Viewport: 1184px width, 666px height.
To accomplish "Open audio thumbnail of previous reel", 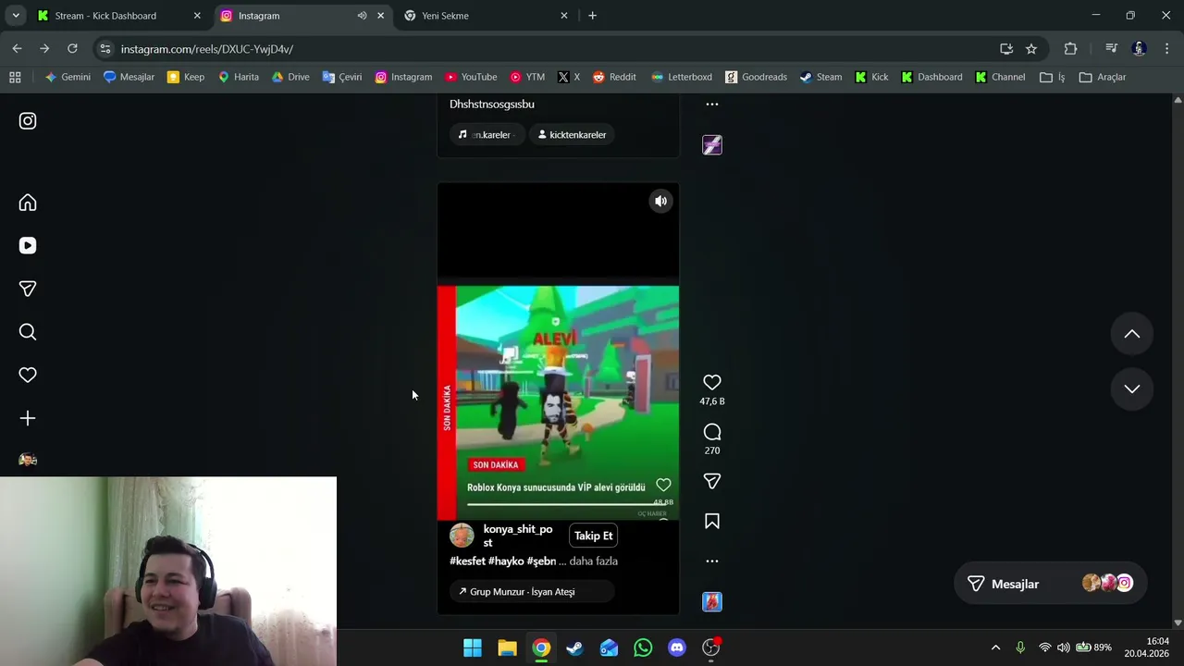I will pyautogui.click(x=712, y=145).
